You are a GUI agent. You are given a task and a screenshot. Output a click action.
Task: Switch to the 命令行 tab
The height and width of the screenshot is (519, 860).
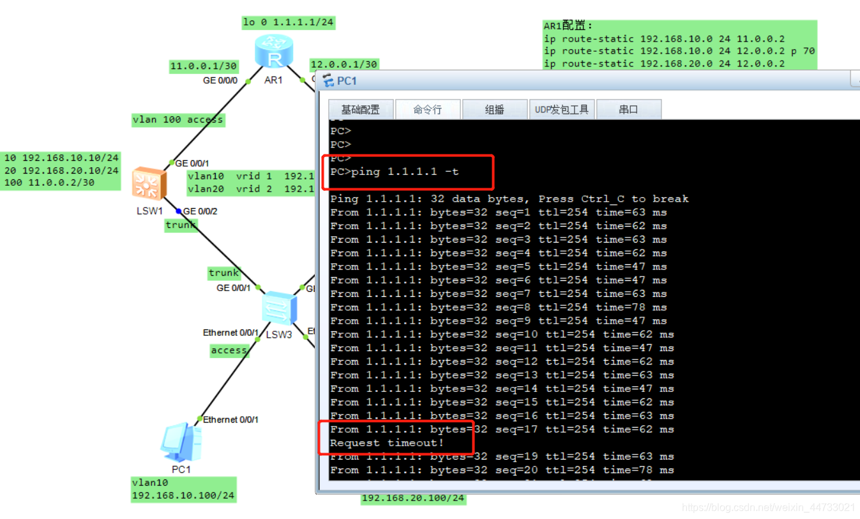point(428,109)
